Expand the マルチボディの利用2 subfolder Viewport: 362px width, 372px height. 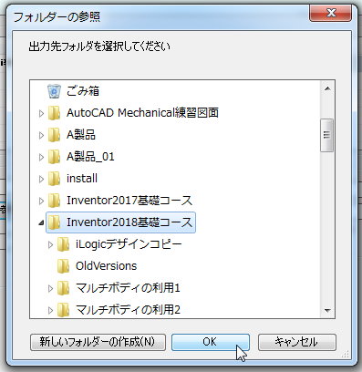click(x=50, y=310)
